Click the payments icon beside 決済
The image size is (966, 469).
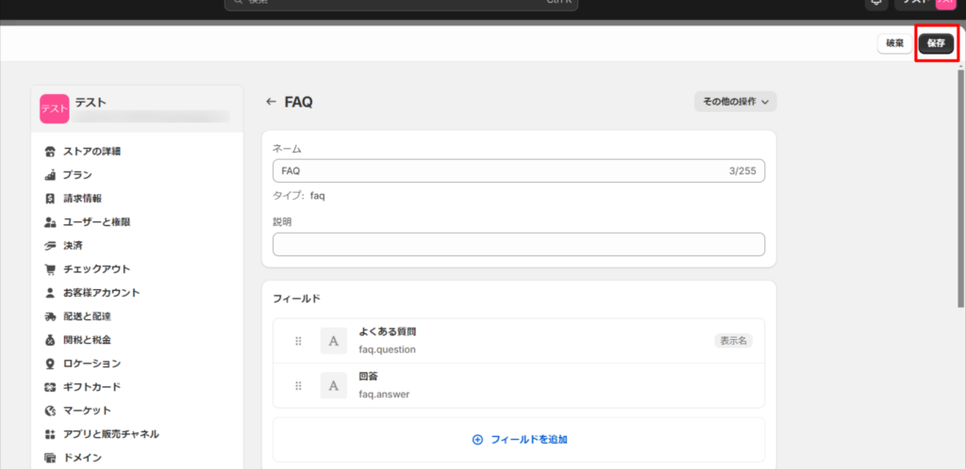(x=51, y=245)
